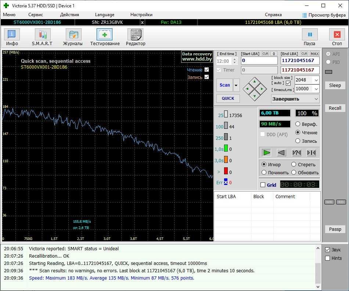Click CUR button for Start LBA
Viewport: 349px width, 291px height.
(x=265, y=54)
